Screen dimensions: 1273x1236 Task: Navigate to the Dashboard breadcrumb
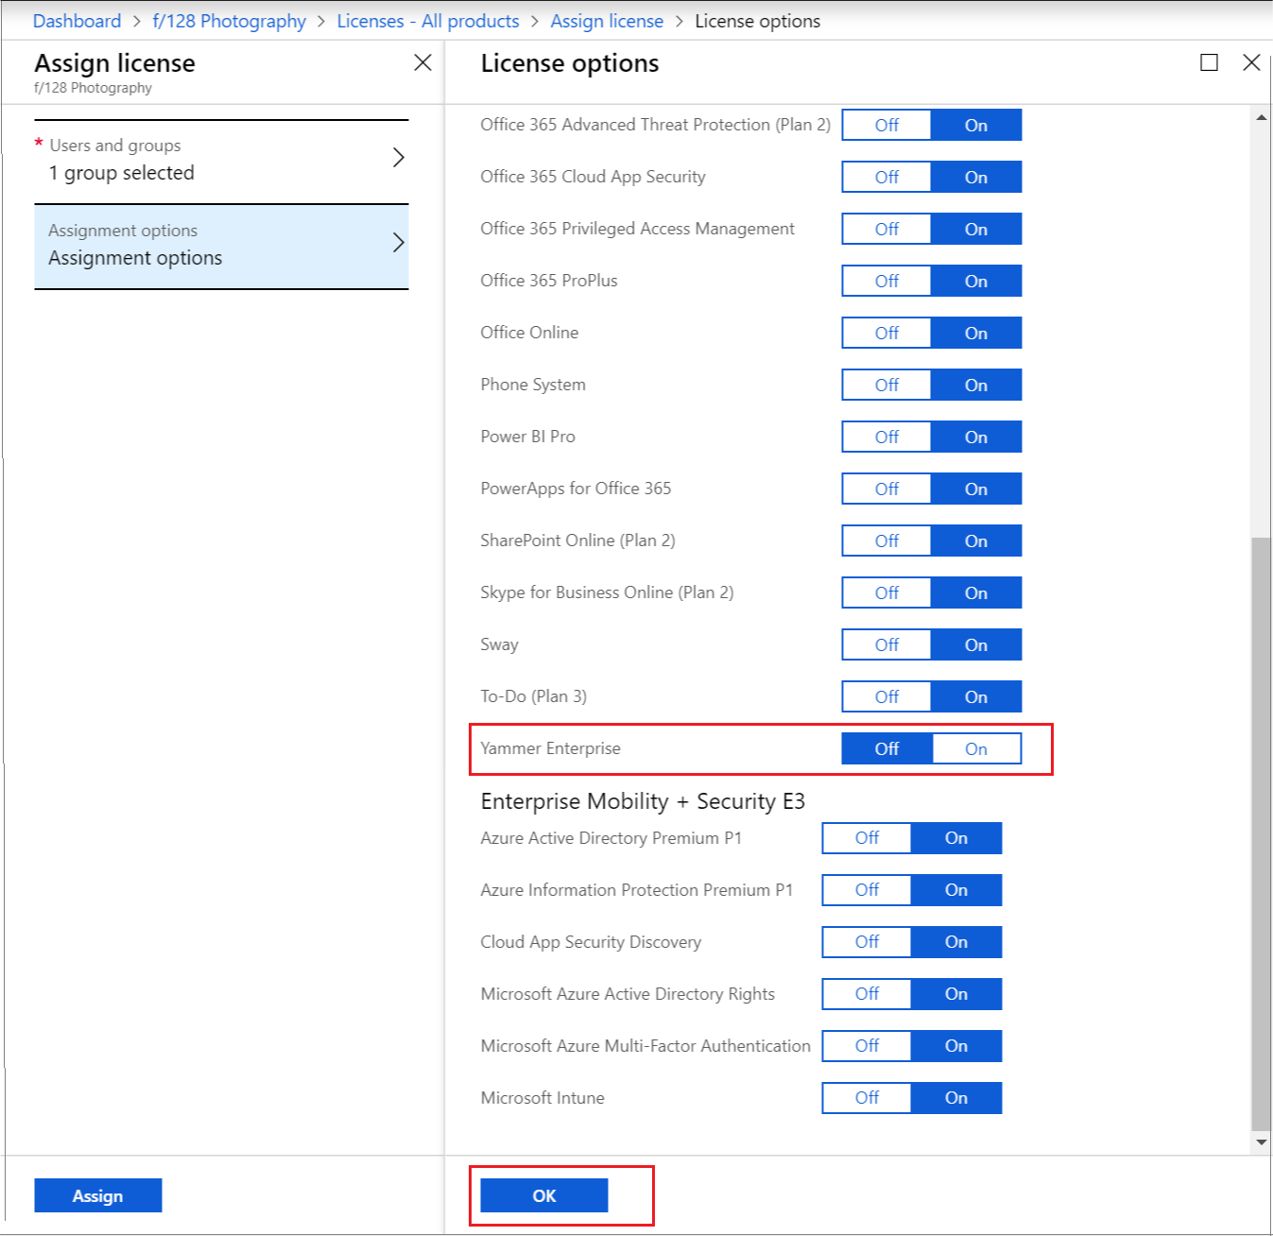point(77,21)
